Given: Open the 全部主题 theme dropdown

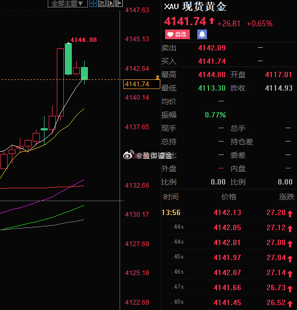Looking at the screenshot, I should [x=68, y=3].
